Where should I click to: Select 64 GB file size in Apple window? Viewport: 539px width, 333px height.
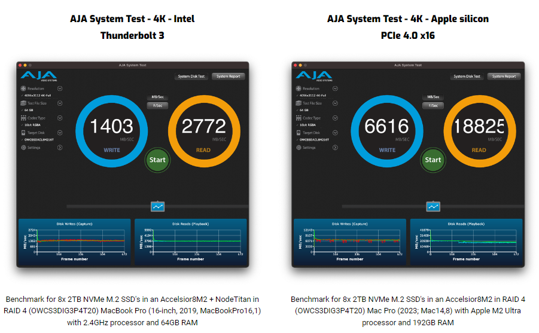click(x=304, y=111)
